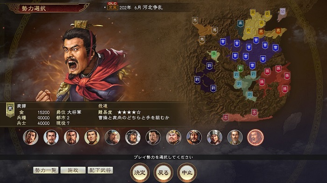The image size is (327, 183).
Task: Go back using the 戻る button
Action: click(163, 172)
